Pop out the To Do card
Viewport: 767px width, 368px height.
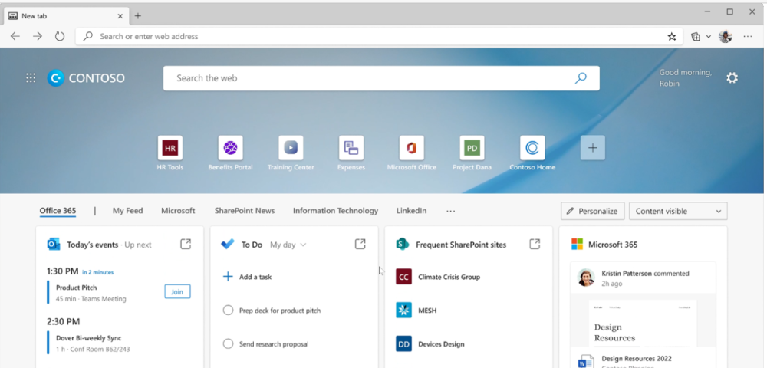point(360,244)
